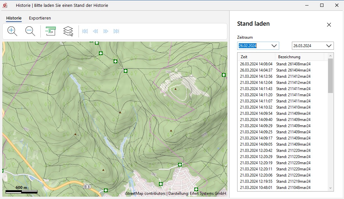
Task: Sort list by Zeit column header
Action: pyautogui.click(x=256, y=57)
